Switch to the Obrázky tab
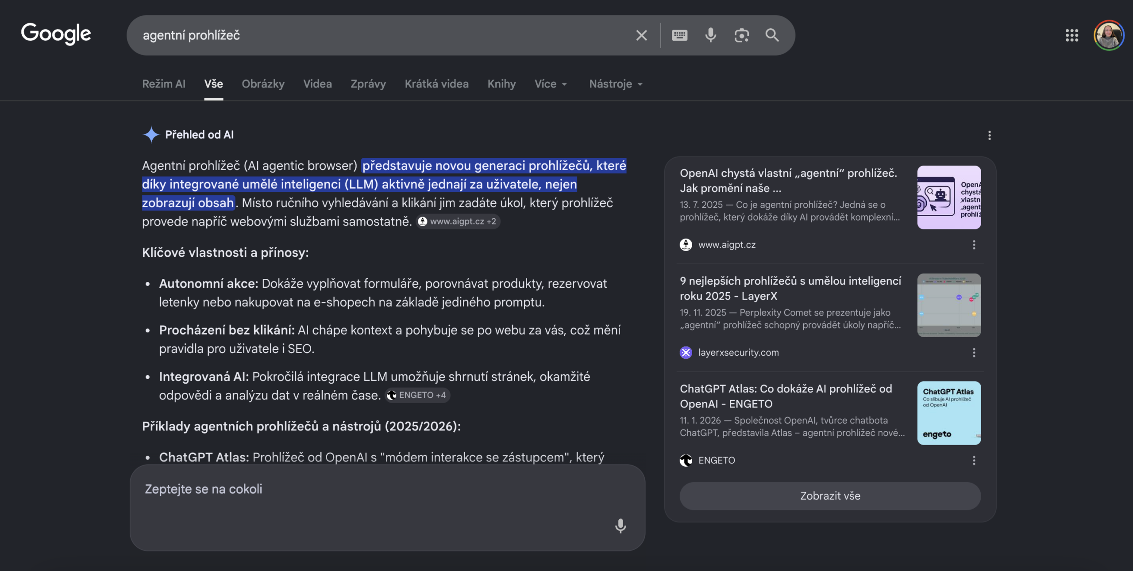Image resolution: width=1133 pixels, height=571 pixels. coord(263,84)
